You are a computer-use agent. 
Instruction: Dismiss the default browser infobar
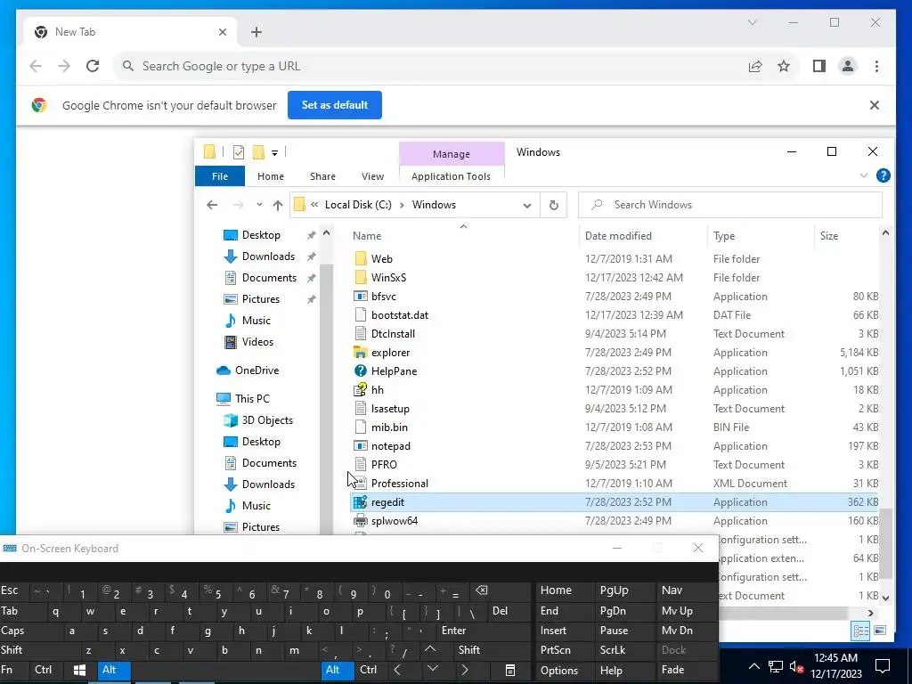pos(875,105)
